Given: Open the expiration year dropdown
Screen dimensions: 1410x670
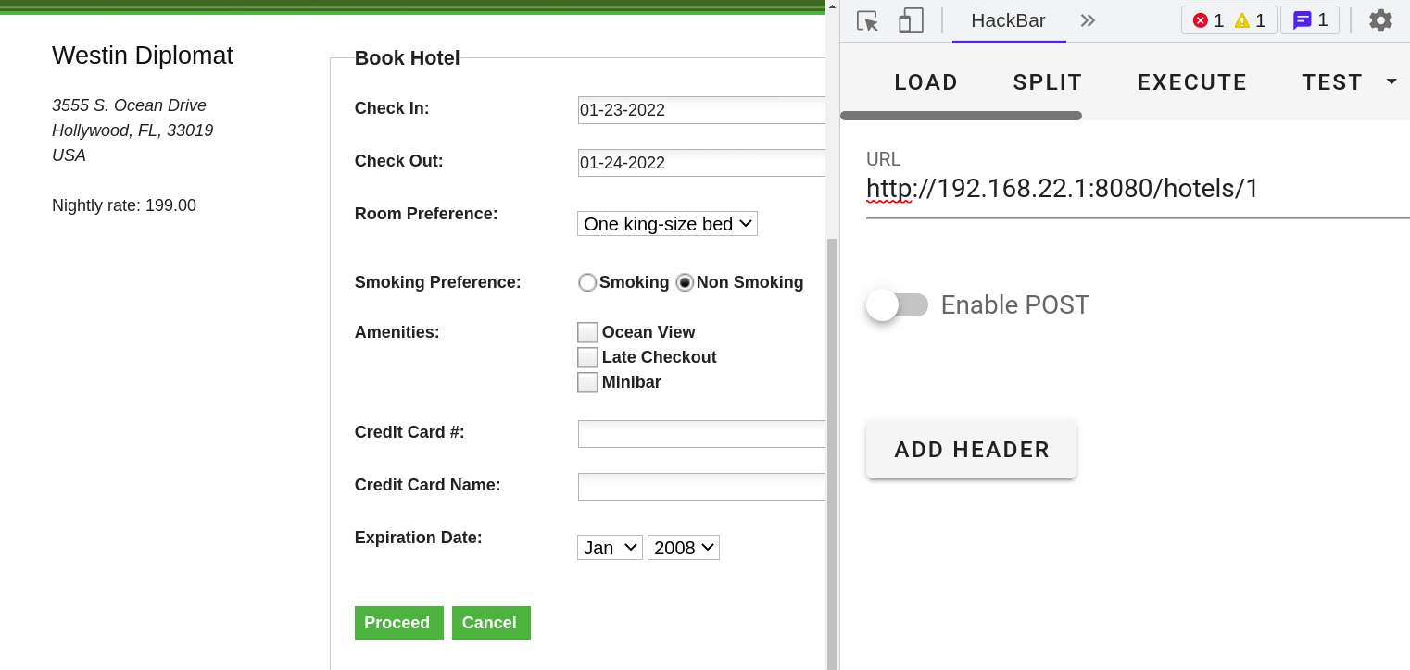Looking at the screenshot, I should (684, 548).
